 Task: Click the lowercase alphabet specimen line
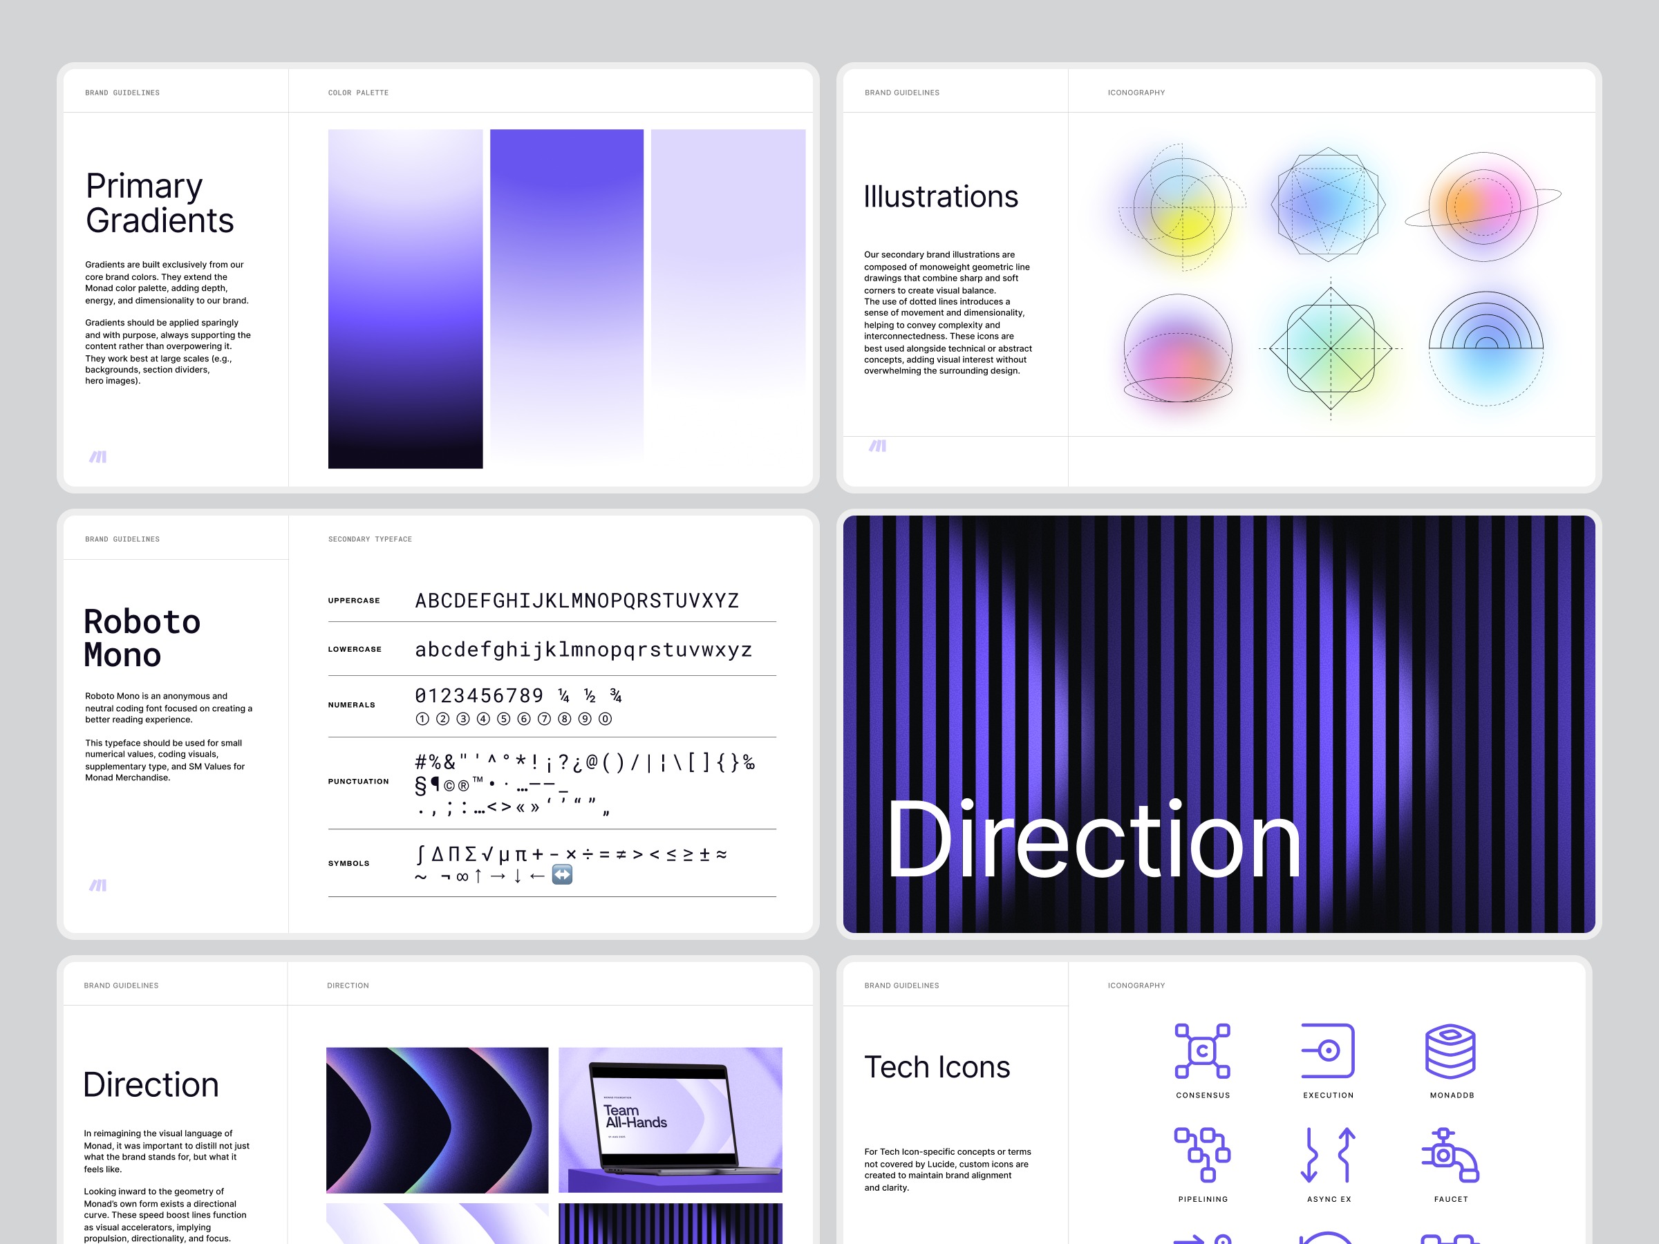coord(583,650)
